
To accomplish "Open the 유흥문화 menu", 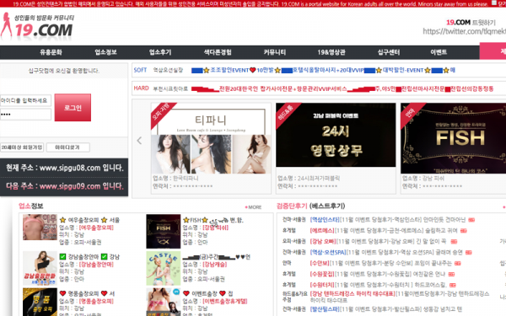I will pyautogui.click(x=51, y=52).
